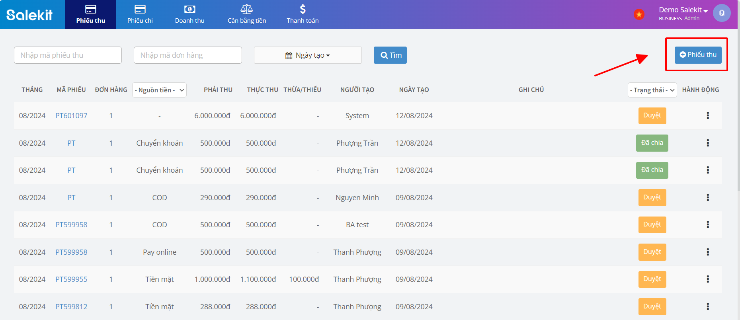
Task: Open three-dot actions for PT599955 row
Action: click(707, 279)
